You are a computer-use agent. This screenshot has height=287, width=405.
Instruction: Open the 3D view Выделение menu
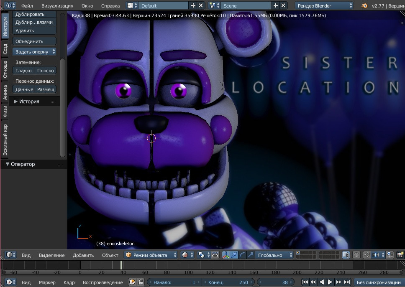point(51,255)
